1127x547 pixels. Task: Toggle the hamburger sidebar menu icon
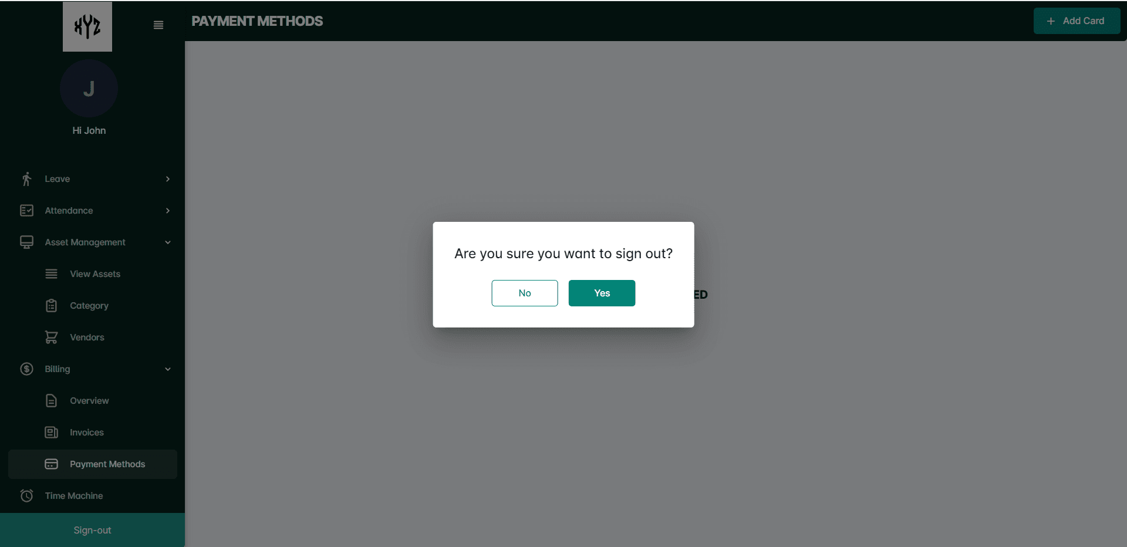158,25
